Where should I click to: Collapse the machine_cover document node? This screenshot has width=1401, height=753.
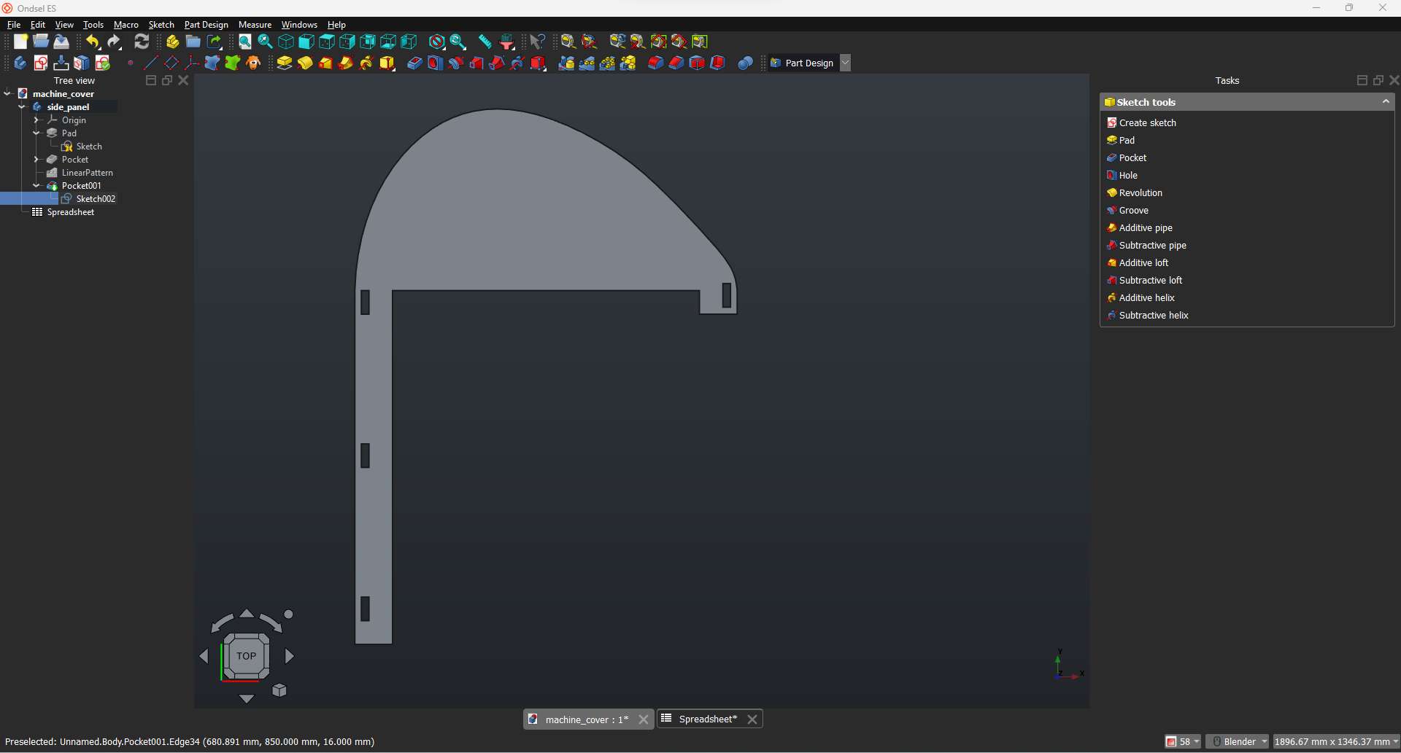(7, 93)
